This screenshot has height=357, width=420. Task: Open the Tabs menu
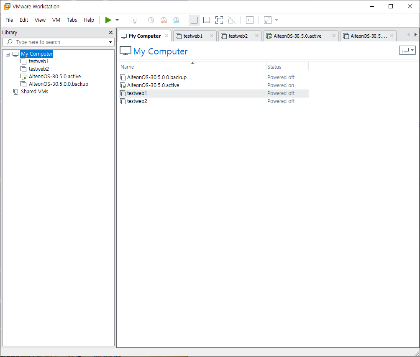72,20
